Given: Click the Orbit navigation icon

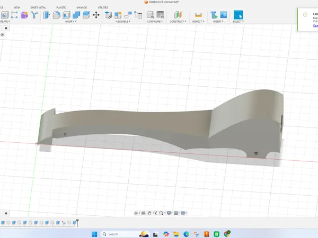Looking at the screenshot, I should coord(136,213).
